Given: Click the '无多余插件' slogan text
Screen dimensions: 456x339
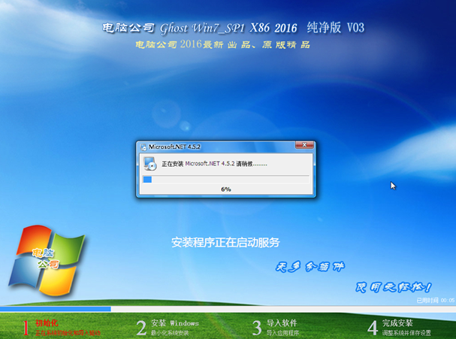Looking at the screenshot, I should pos(310,267).
